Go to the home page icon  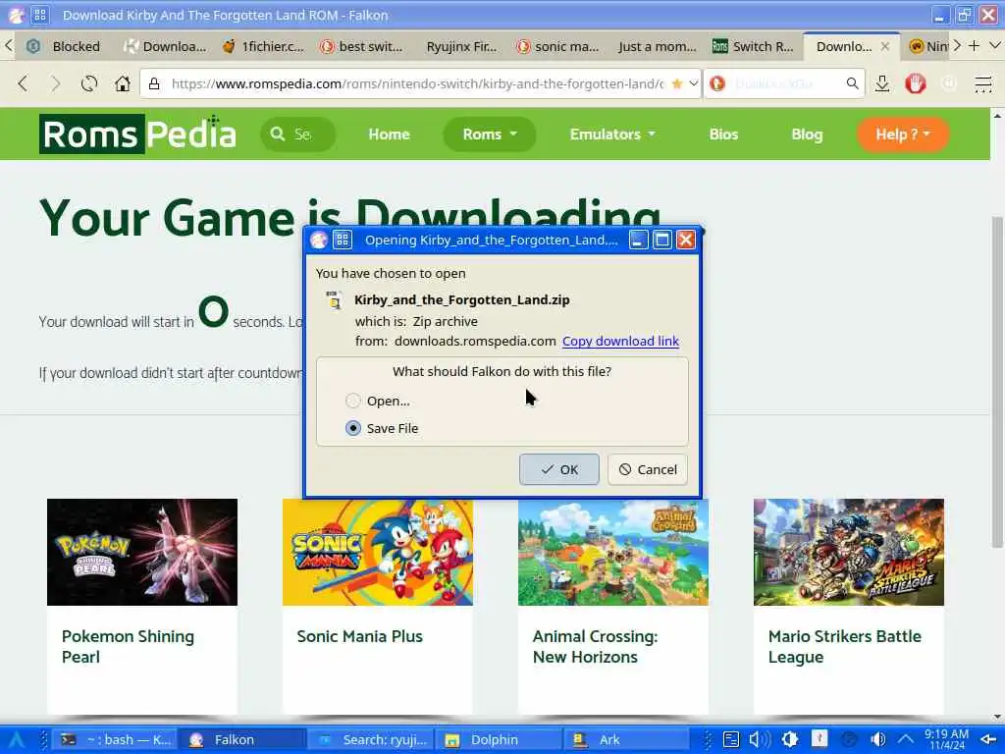tap(122, 83)
